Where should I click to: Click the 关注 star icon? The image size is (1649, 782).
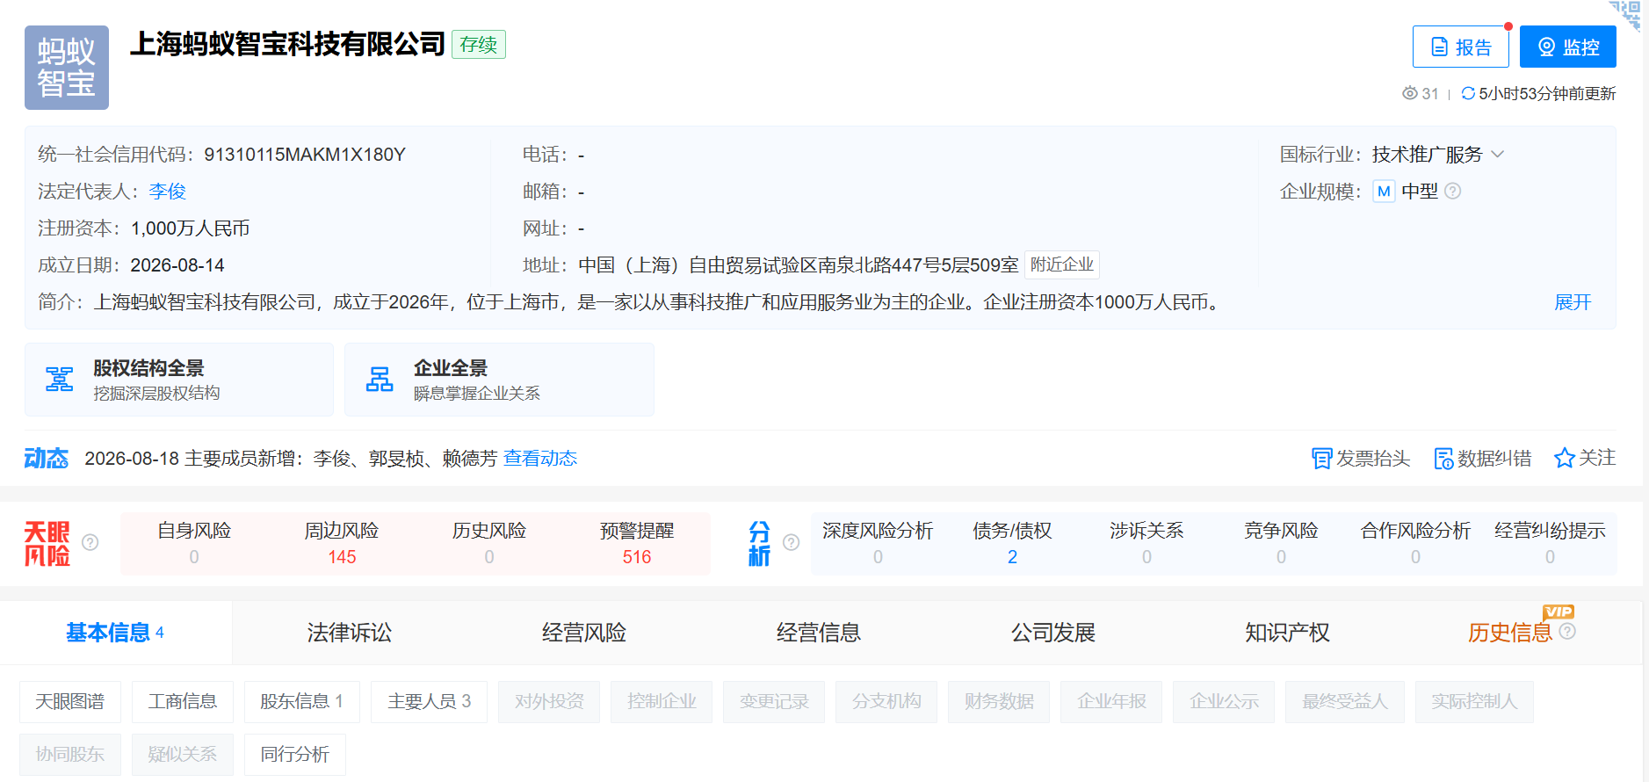pyautogui.click(x=1564, y=458)
